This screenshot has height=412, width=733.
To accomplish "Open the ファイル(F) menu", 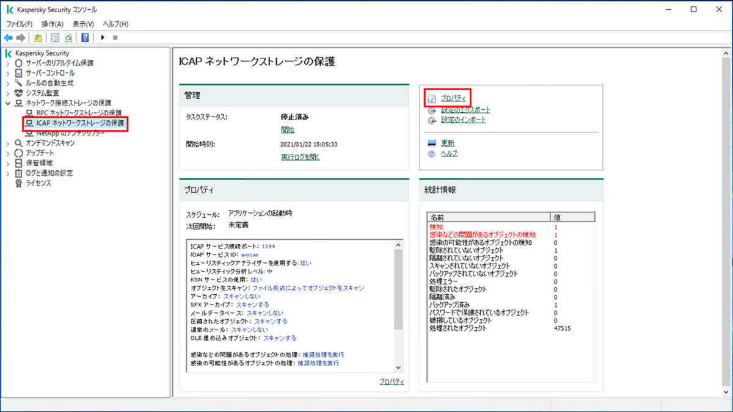I will [20, 24].
